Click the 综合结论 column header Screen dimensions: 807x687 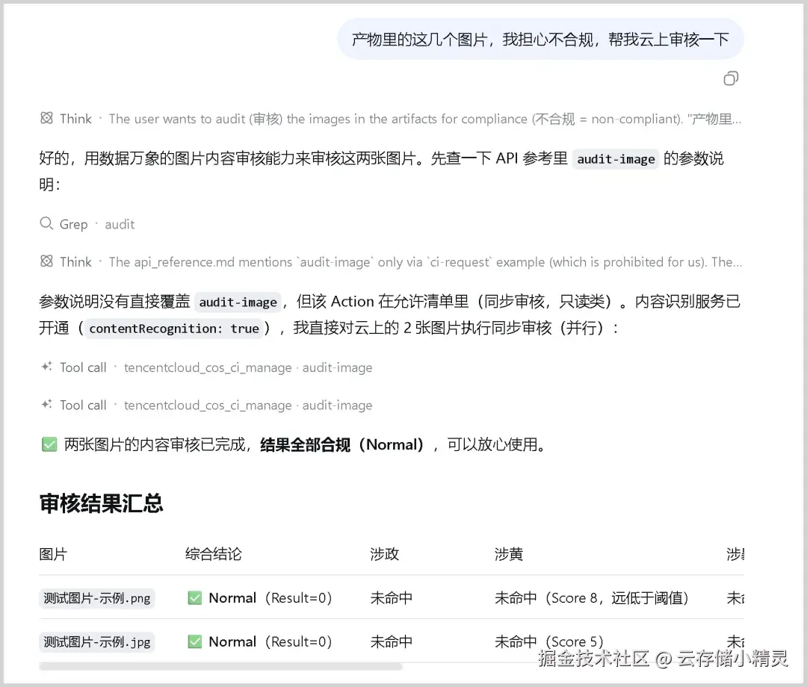pyautogui.click(x=213, y=554)
